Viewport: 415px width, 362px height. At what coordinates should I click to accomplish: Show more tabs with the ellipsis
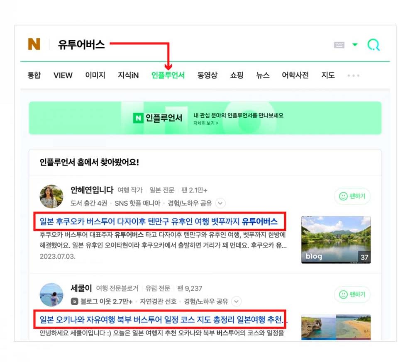point(353,75)
